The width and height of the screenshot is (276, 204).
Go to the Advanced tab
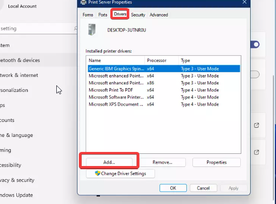159,15
